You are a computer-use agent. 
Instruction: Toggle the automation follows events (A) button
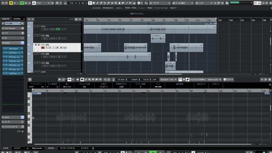pos(29,3)
